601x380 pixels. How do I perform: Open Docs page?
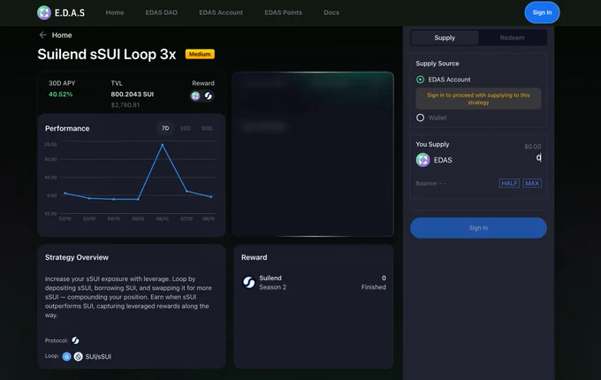pyautogui.click(x=331, y=12)
